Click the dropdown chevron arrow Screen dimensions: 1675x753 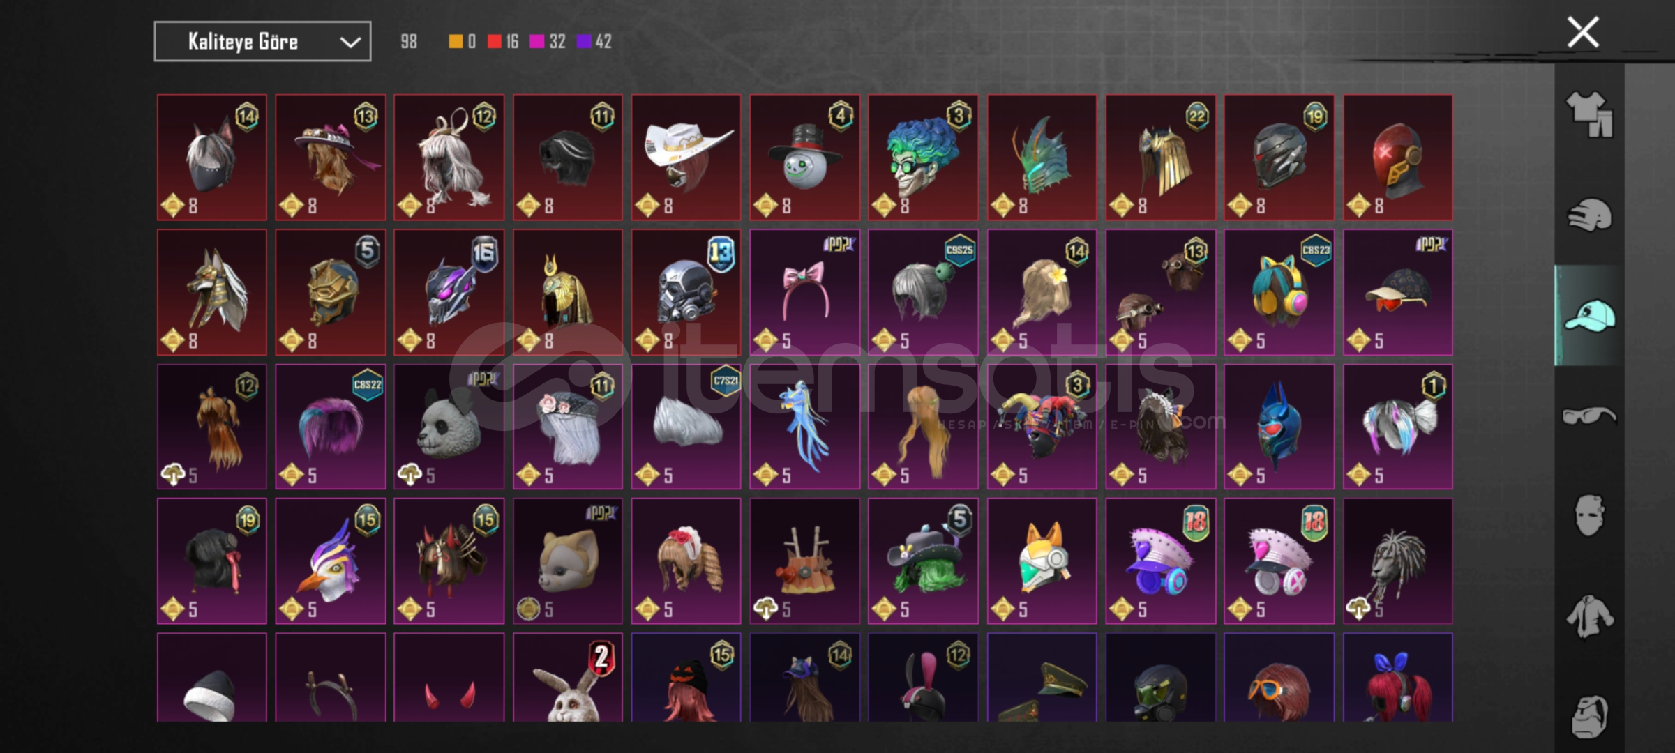point(350,43)
